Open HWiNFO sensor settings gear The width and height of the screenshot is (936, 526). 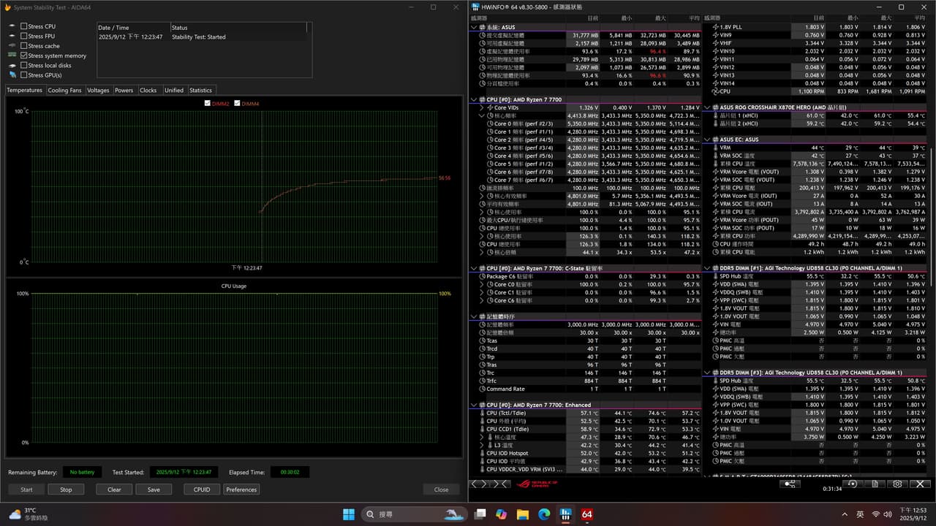point(897,484)
